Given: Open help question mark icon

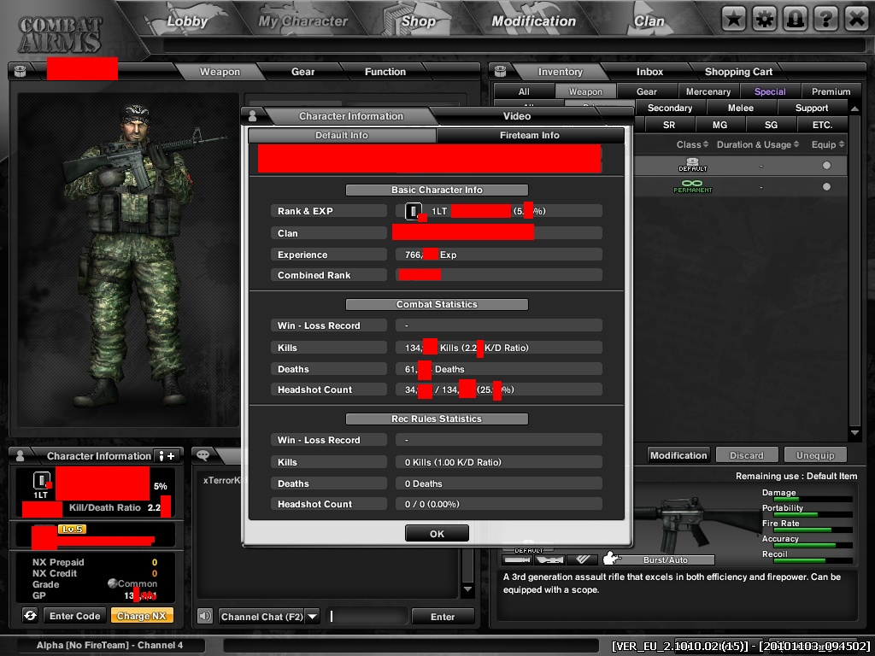Looking at the screenshot, I should 825,20.
